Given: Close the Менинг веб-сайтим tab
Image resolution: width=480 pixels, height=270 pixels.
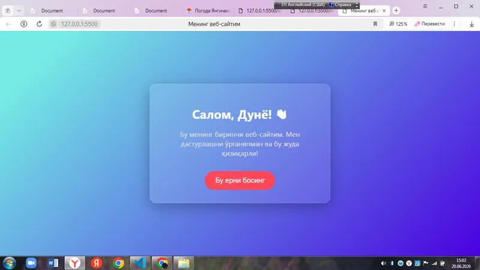Looking at the screenshot, I should click(384, 11).
